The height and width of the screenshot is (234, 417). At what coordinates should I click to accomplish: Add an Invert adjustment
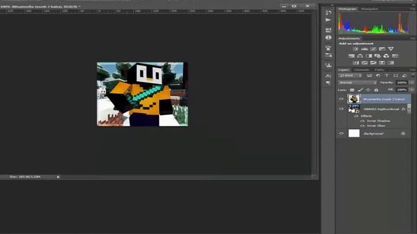(356, 63)
